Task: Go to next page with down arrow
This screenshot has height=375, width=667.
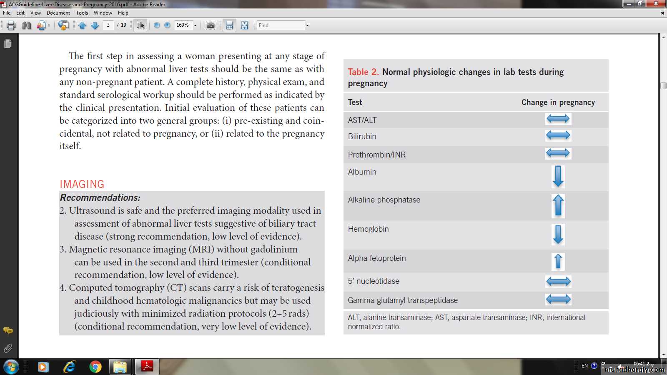Action: (95, 25)
